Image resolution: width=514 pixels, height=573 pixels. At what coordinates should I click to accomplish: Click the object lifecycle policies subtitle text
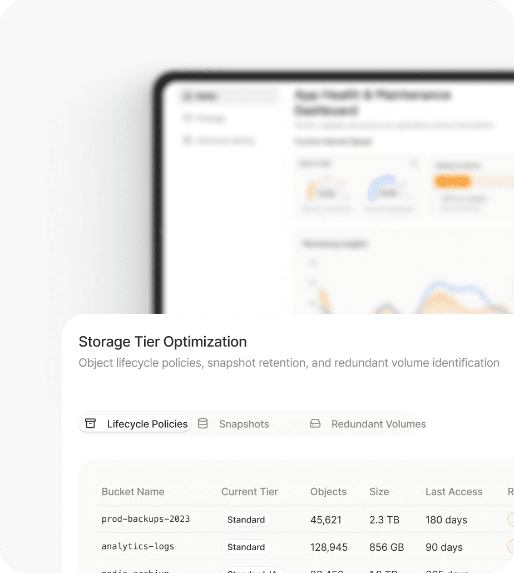click(289, 363)
